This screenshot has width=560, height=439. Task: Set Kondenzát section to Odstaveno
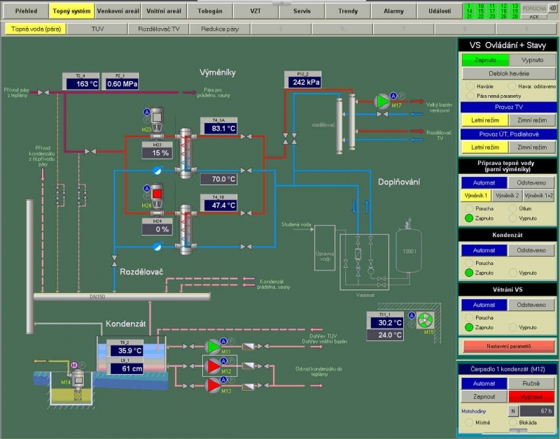pyautogui.click(x=531, y=250)
